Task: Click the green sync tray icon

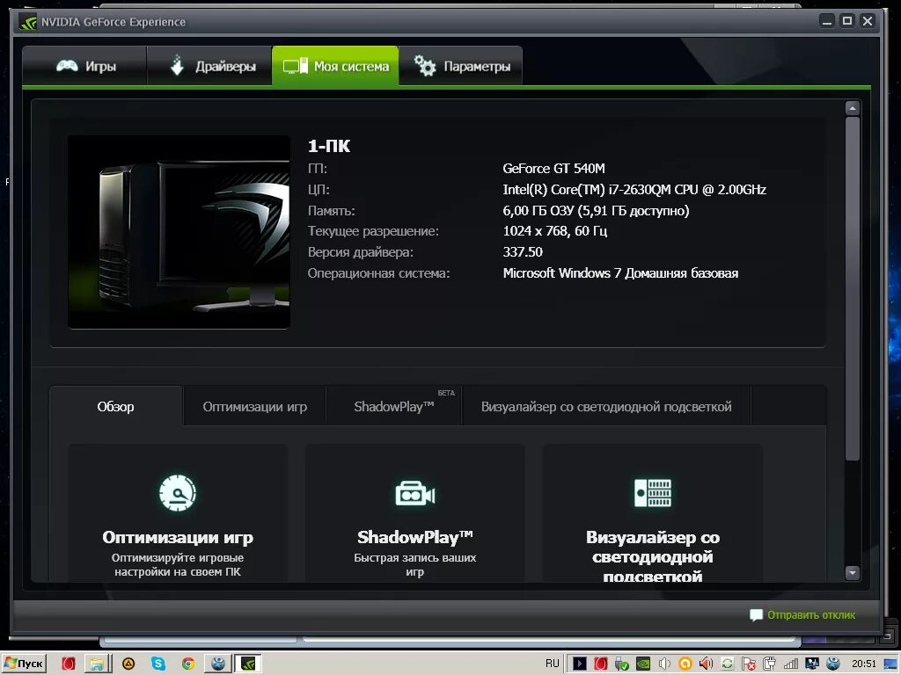Action: pos(727,664)
